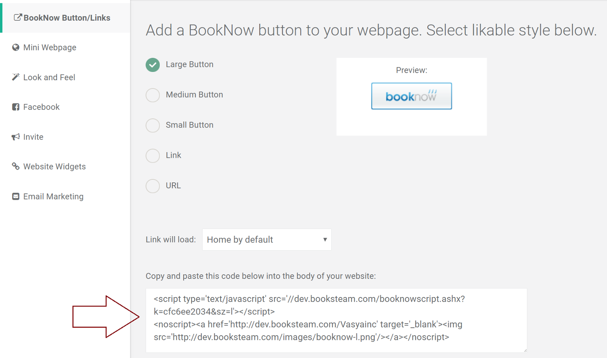The width and height of the screenshot is (607, 358).
Task: Select the Link radio option
Action: (153, 156)
